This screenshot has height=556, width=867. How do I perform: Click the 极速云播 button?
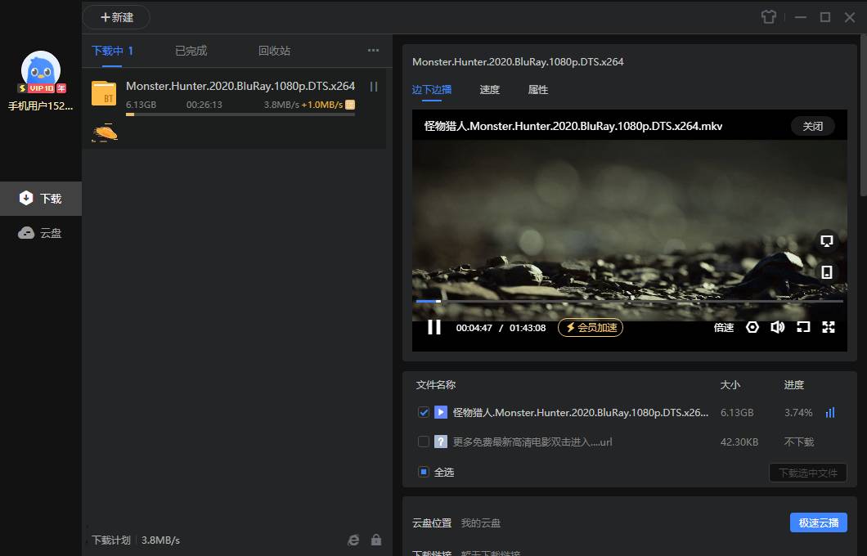click(818, 522)
